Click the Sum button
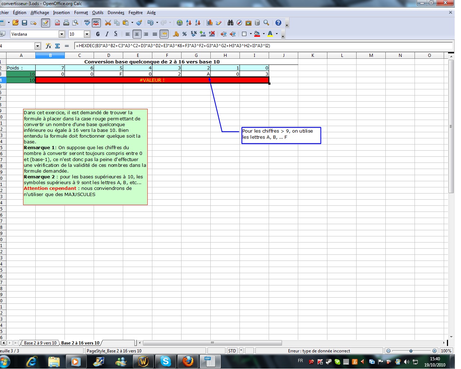 [57, 46]
